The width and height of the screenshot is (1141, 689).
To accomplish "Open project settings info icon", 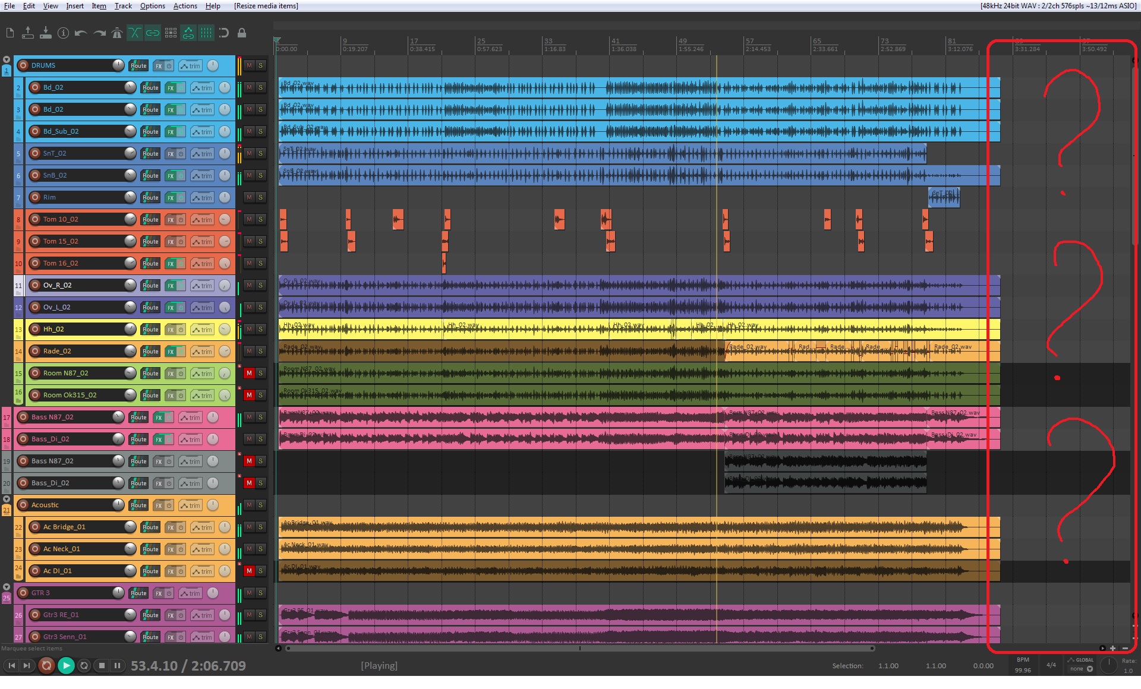I will click(63, 33).
